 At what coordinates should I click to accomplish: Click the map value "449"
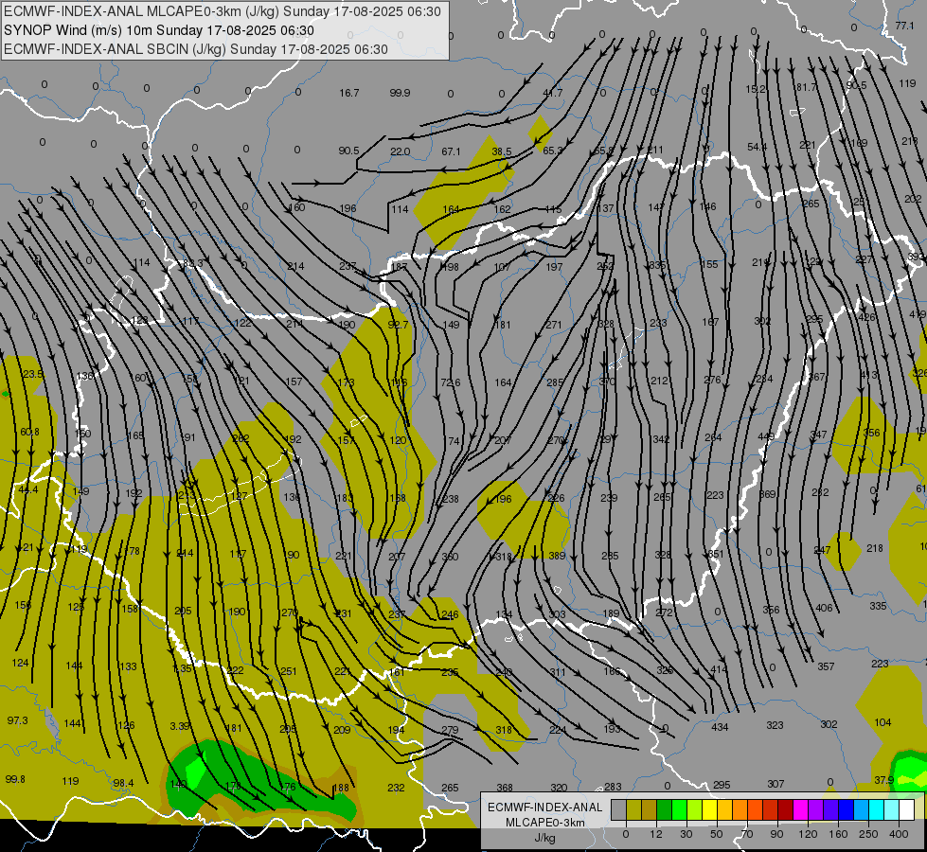coord(766,437)
